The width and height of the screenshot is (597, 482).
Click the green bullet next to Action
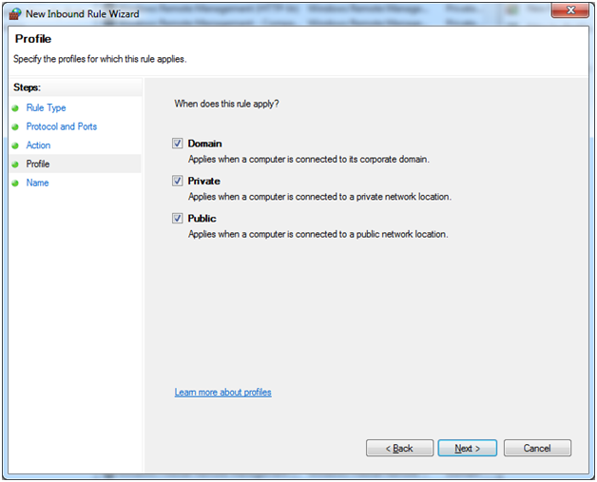click(x=15, y=145)
